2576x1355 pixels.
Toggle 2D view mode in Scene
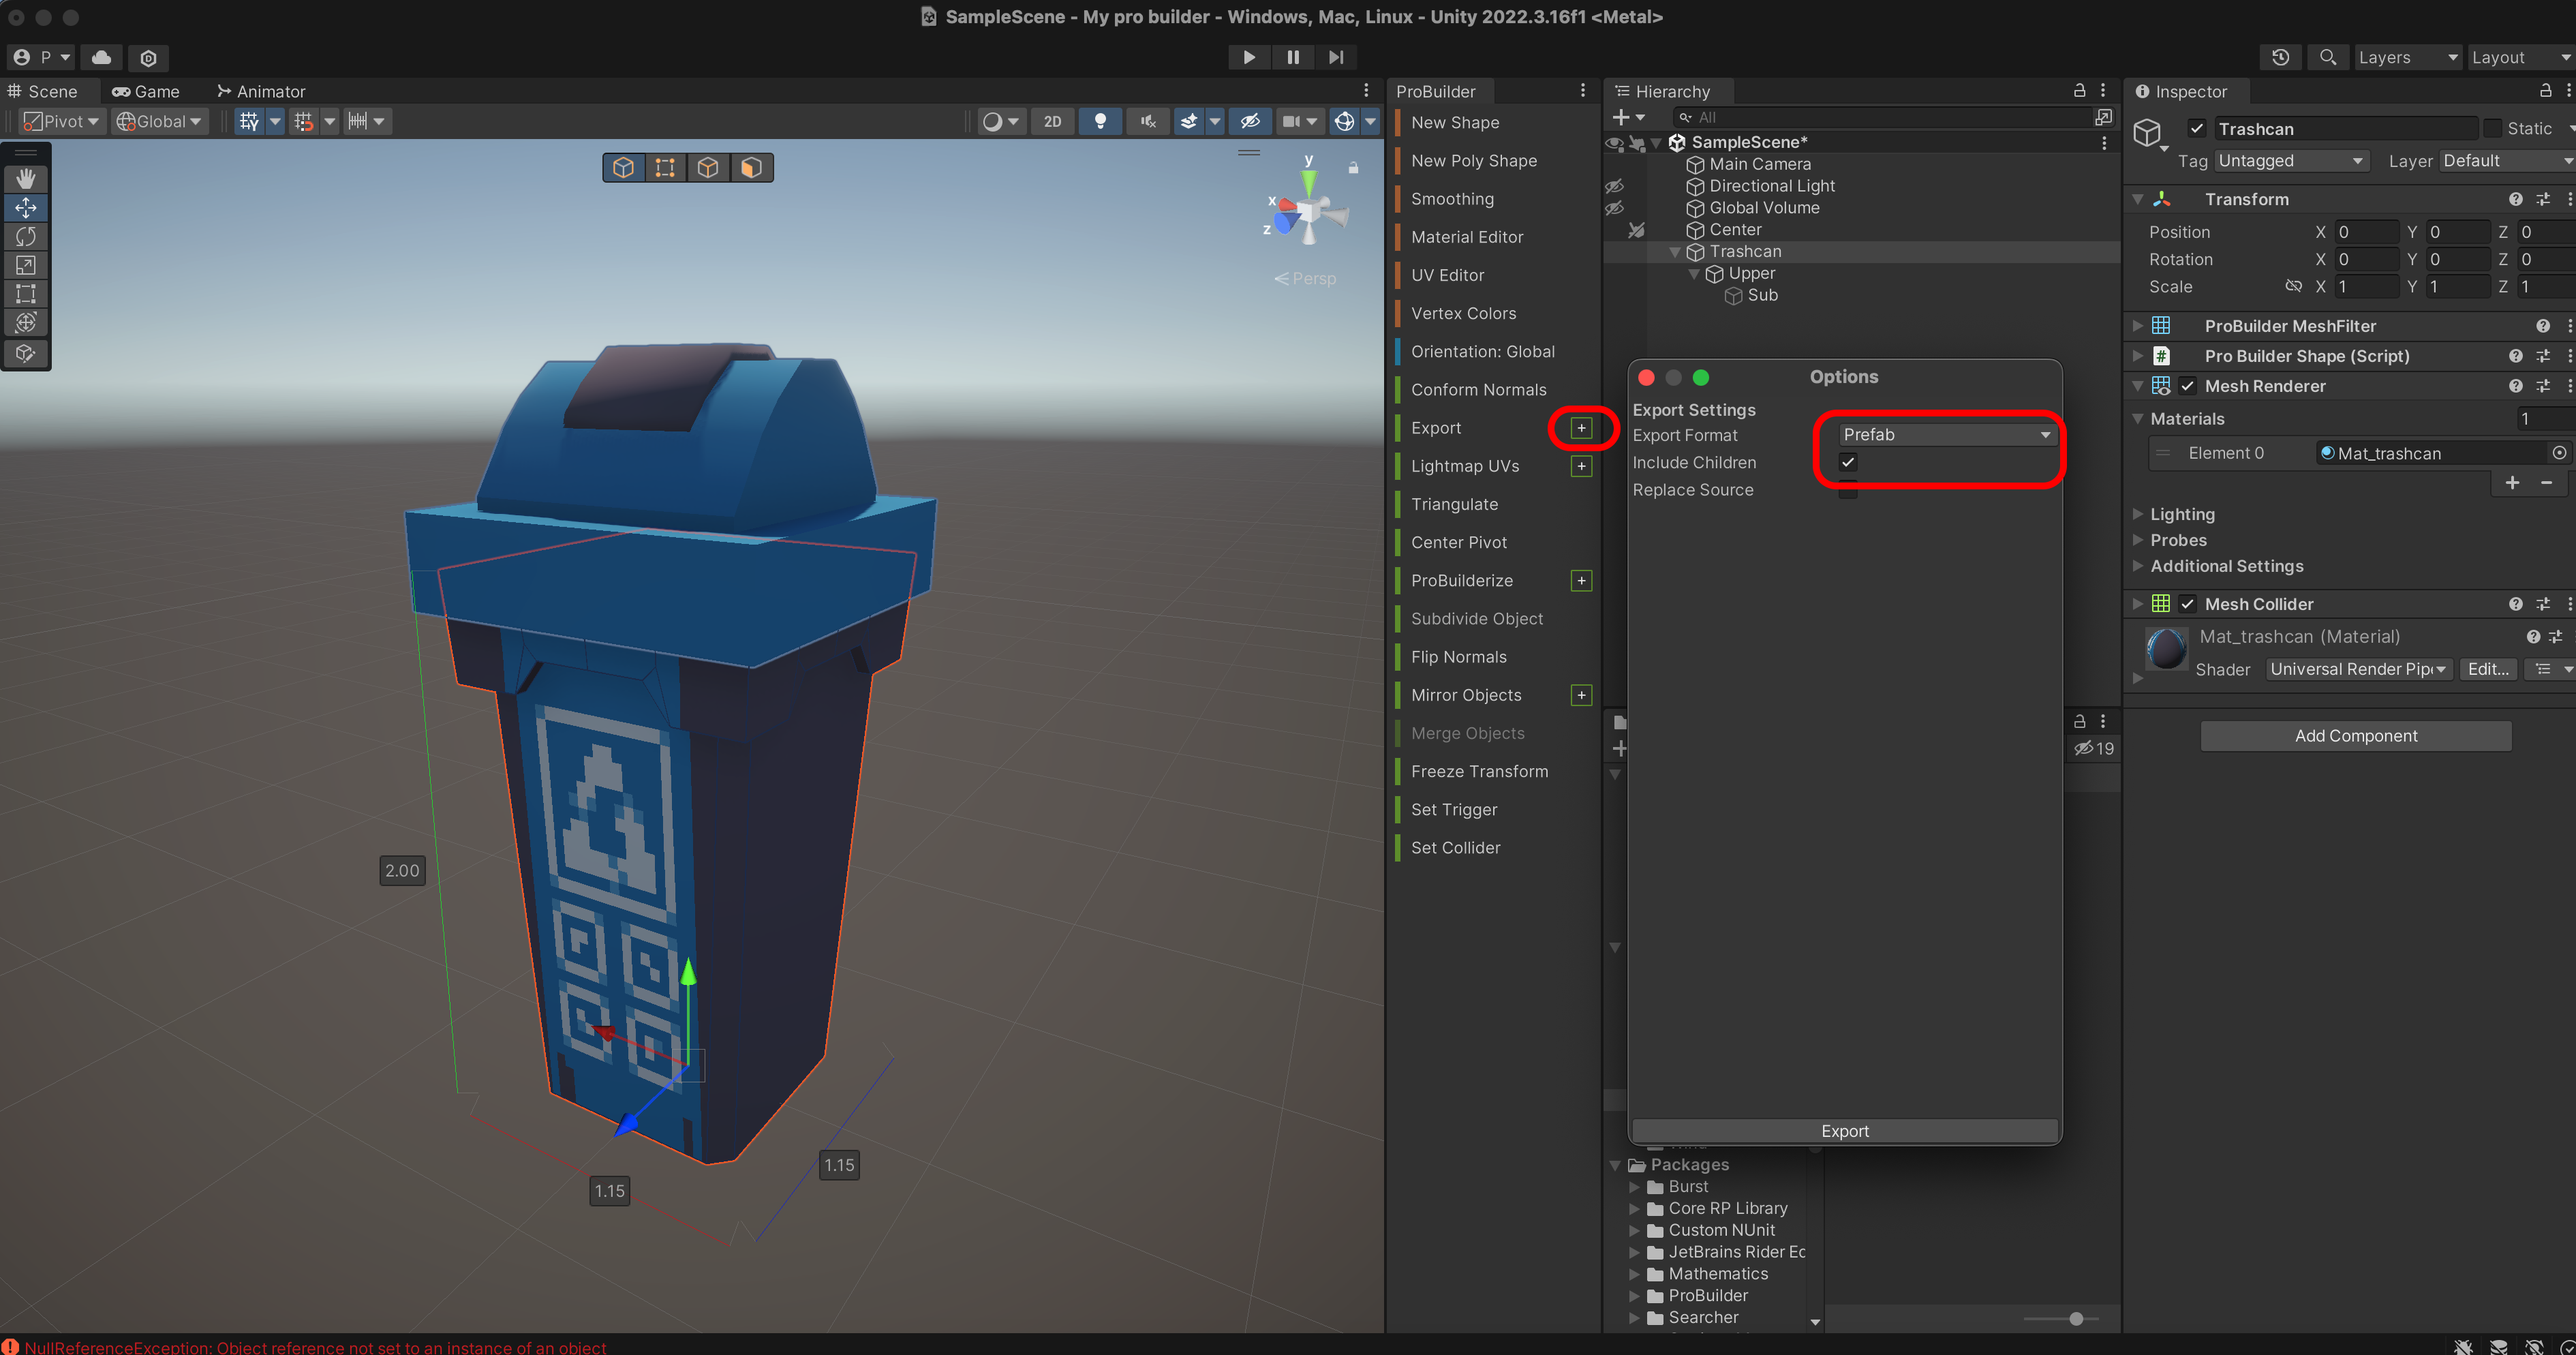tap(1052, 121)
